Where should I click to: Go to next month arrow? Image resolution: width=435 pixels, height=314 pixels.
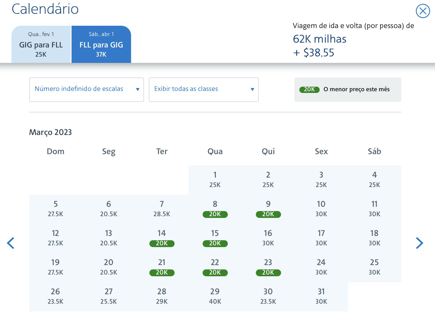tap(419, 243)
